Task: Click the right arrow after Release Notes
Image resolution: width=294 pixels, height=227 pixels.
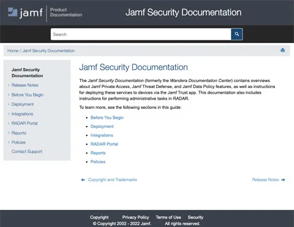Action: point(283,180)
